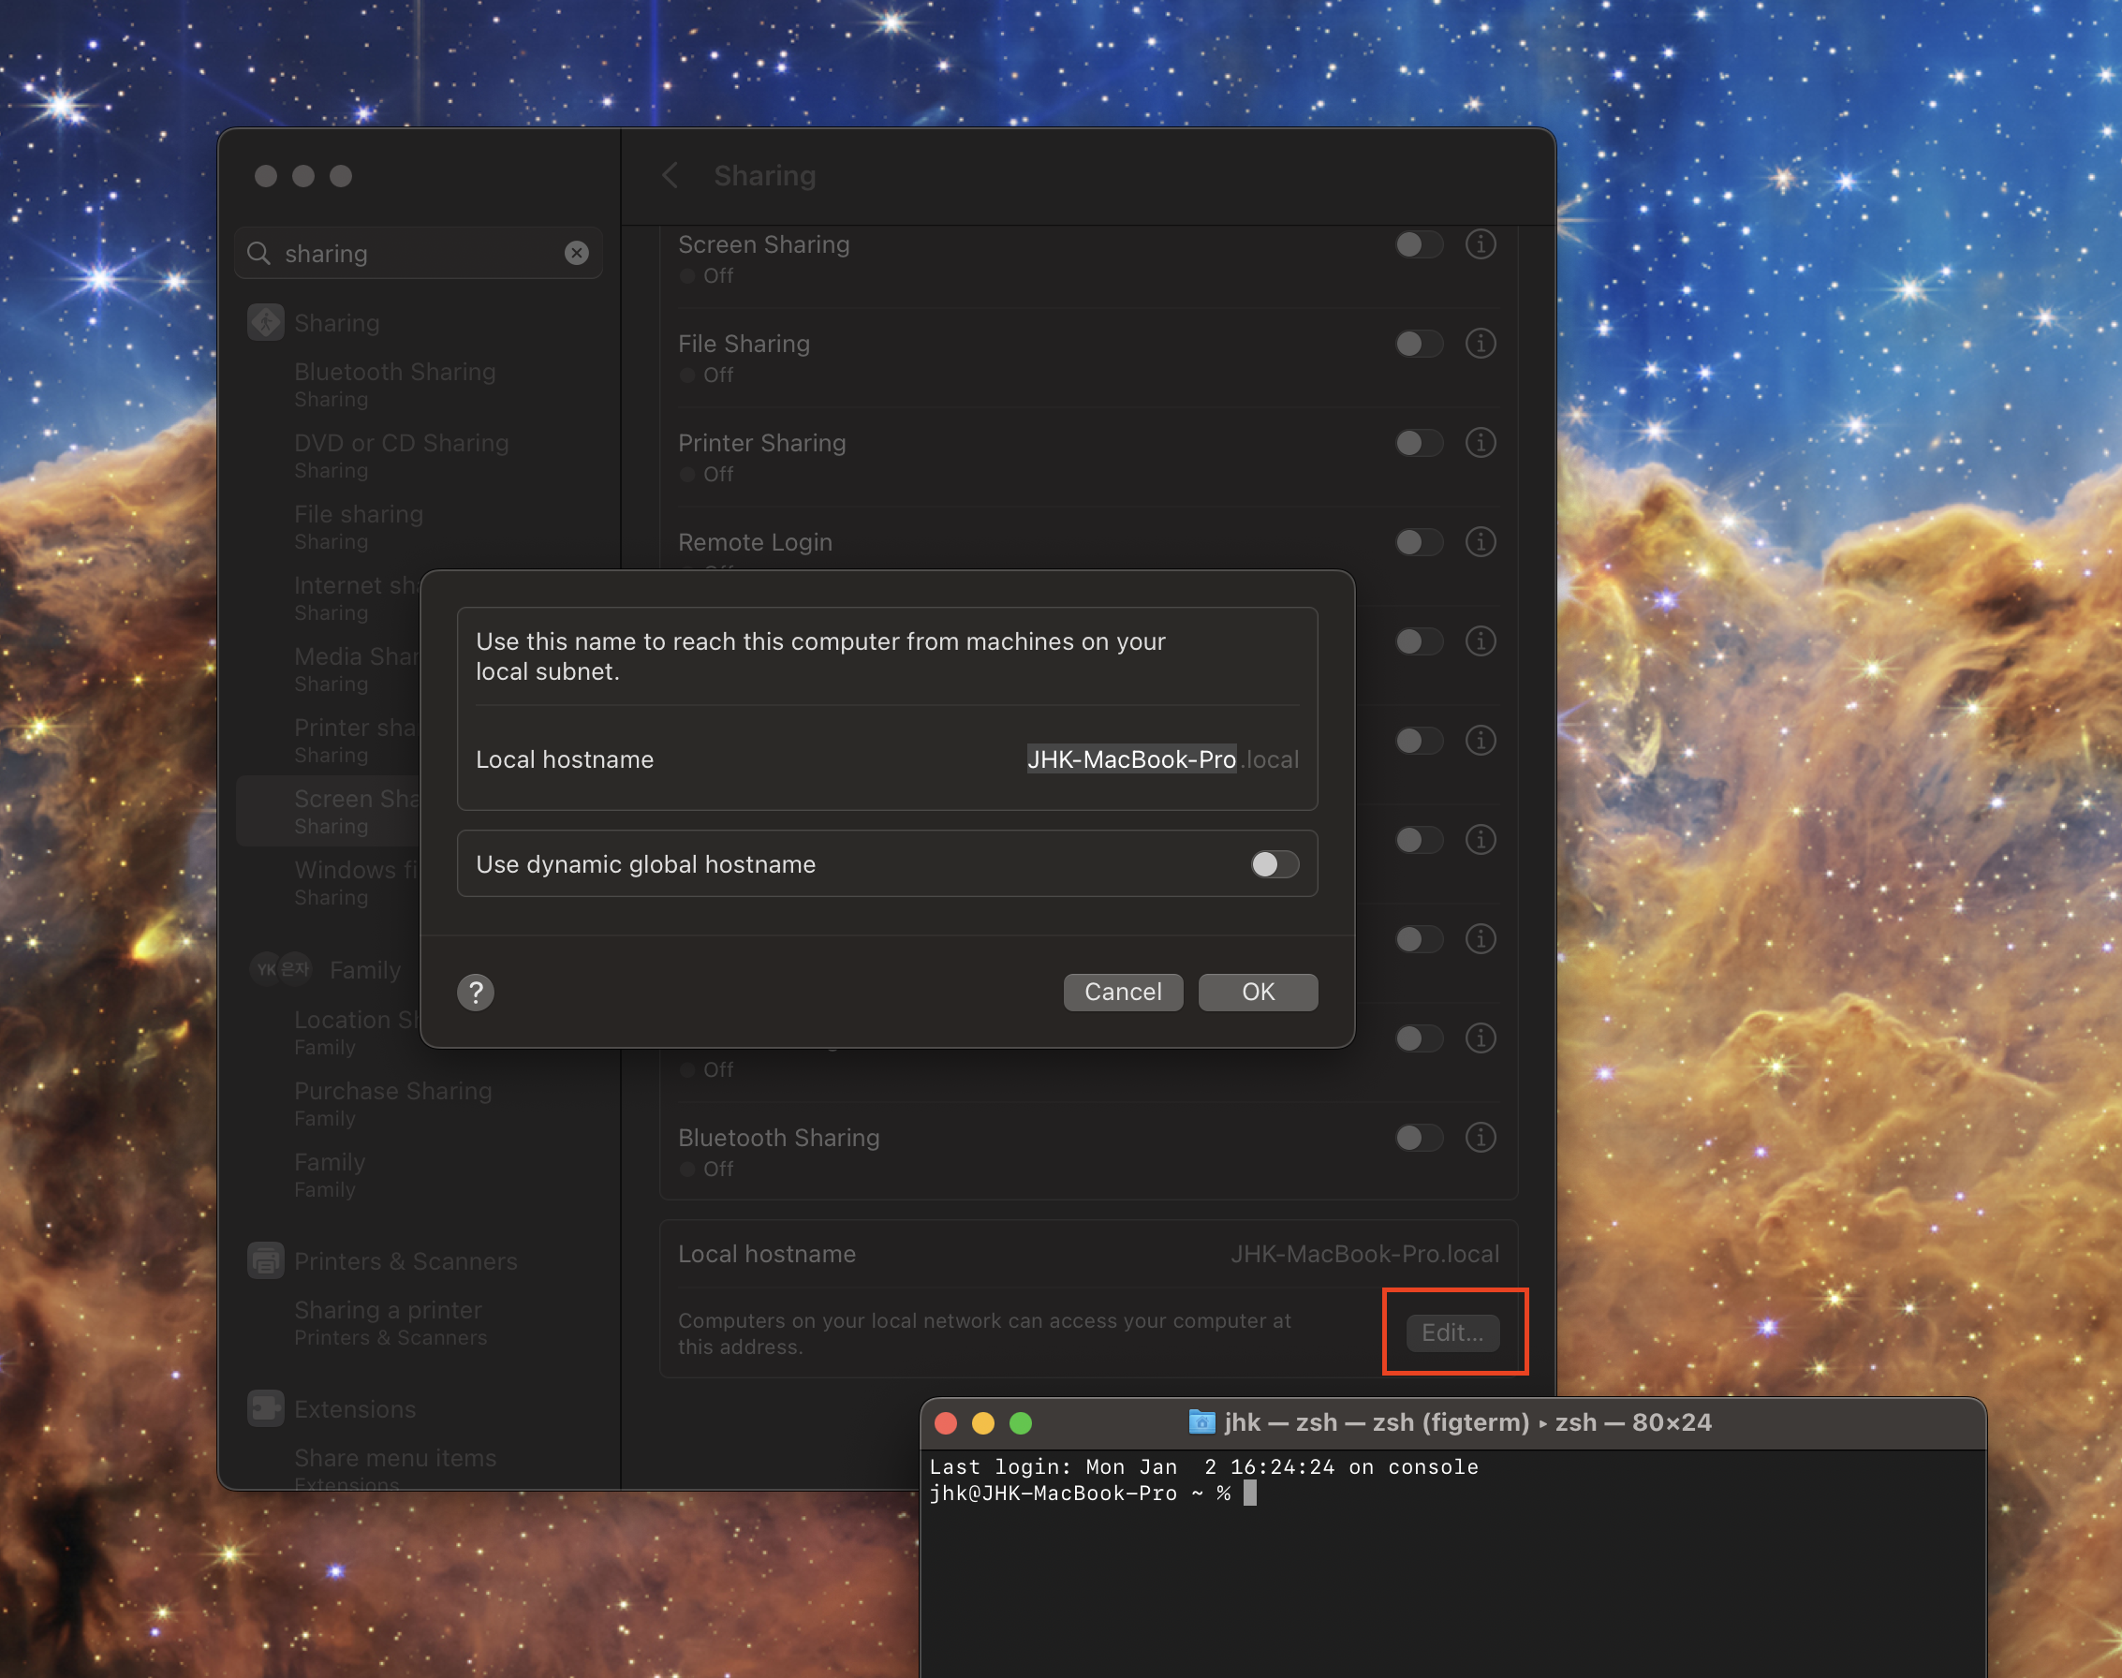The image size is (2122, 1678).
Task: Click the back chevron beside Sharing
Action: pos(670,176)
